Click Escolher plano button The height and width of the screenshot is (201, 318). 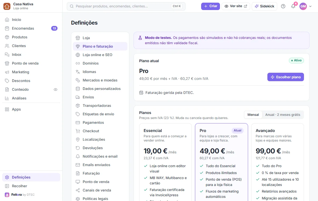coord(286,77)
